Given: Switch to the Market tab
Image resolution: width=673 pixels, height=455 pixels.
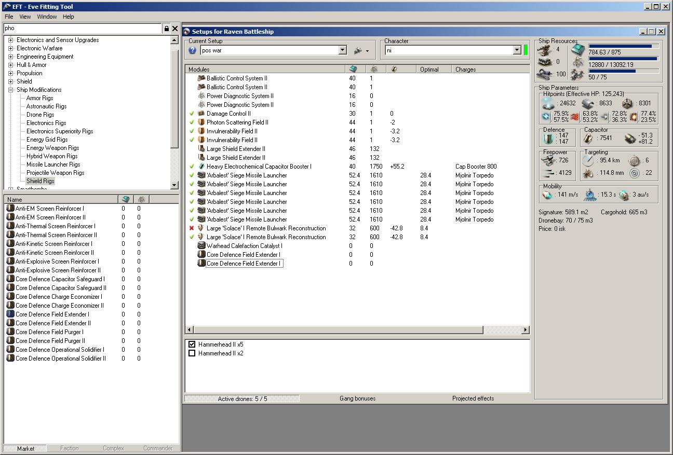Looking at the screenshot, I should pyautogui.click(x=25, y=448).
